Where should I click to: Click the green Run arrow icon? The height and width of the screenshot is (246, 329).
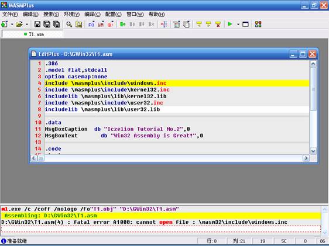pyautogui.click(x=230, y=24)
